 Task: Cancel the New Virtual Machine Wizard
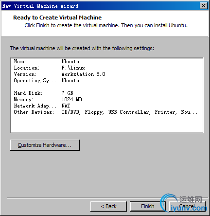pyautogui.click(x=188, y=206)
